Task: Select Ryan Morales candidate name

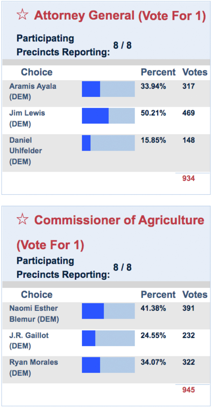Action: (x=34, y=362)
